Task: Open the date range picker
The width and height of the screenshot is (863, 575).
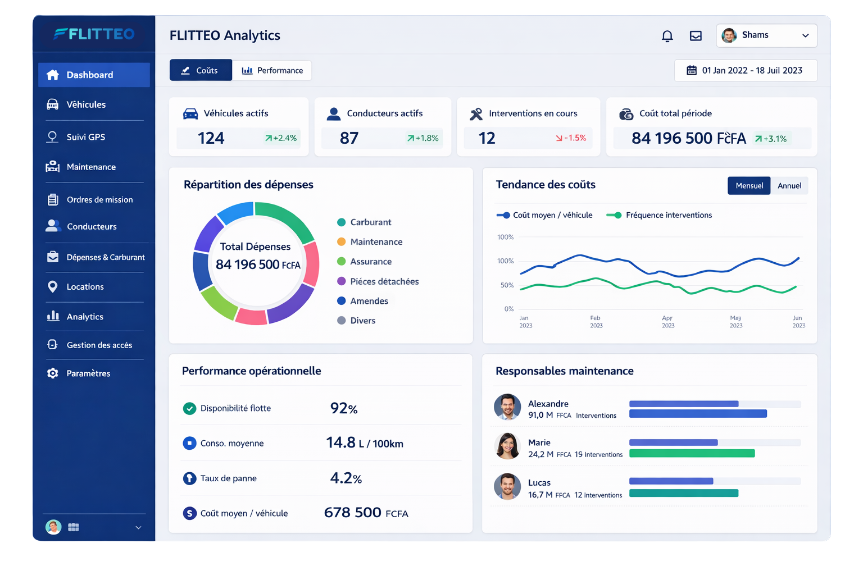Action: (746, 70)
